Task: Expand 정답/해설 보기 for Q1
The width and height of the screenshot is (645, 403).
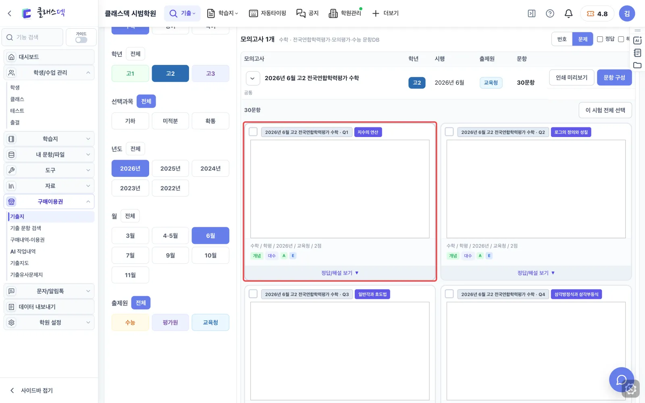Action: tap(340, 273)
